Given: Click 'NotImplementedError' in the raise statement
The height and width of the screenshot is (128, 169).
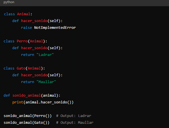Looking at the screenshot, I should click(55, 28).
